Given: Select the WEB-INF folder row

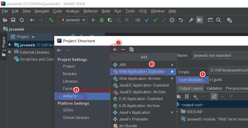Looking at the screenshot, I should click(212, 112).
